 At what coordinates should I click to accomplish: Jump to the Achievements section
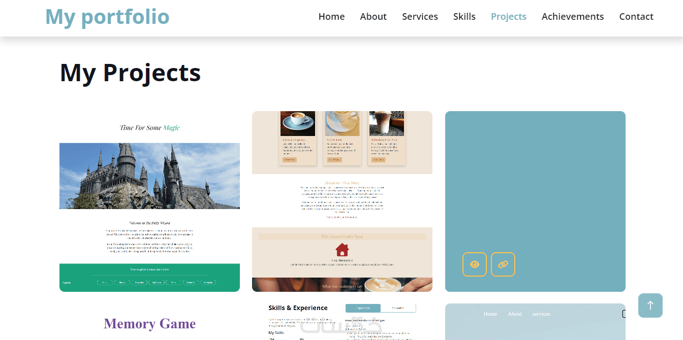click(x=573, y=17)
